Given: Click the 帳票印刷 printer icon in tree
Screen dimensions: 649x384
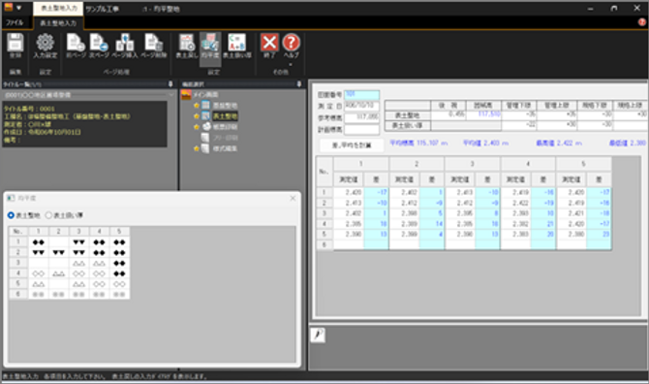Looking at the screenshot, I should tap(205, 127).
